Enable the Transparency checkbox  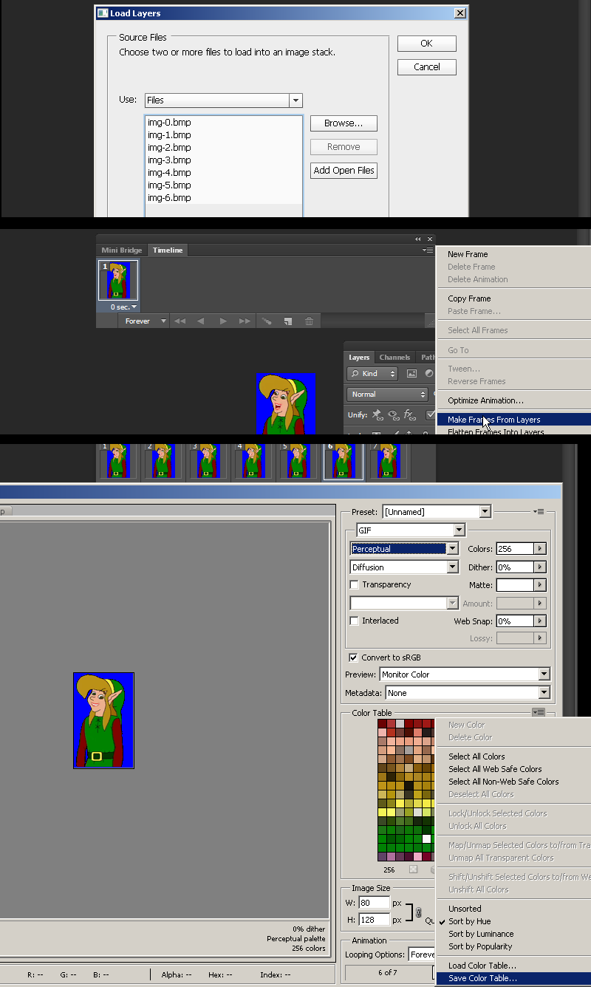coord(355,585)
